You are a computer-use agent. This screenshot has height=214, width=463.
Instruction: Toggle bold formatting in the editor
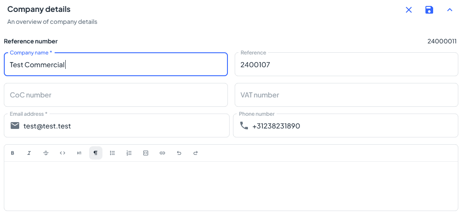13,153
